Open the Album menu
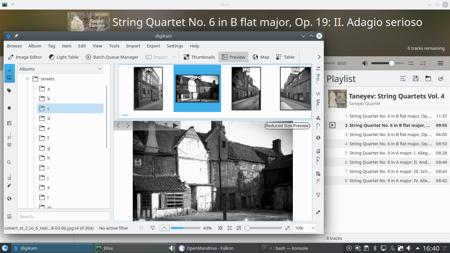Screen dimensions: 450x253 35,46
